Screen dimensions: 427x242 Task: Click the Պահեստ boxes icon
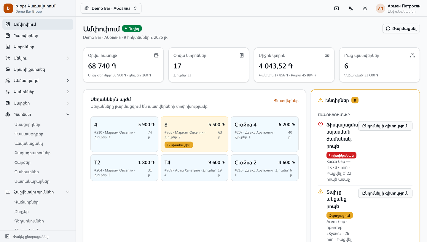(x=8, y=114)
